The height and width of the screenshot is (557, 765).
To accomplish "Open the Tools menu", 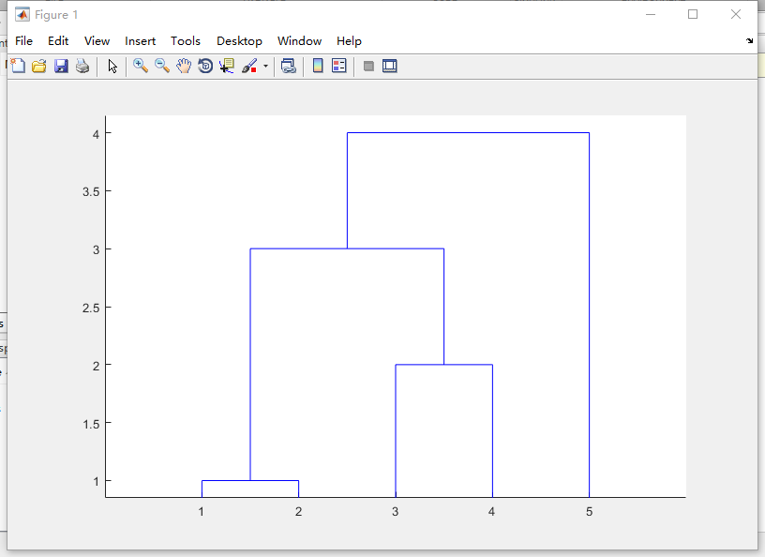I will (186, 41).
